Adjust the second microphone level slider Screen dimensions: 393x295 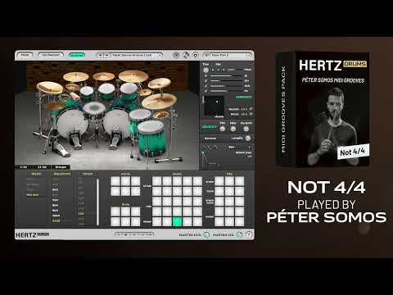click(x=226, y=81)
